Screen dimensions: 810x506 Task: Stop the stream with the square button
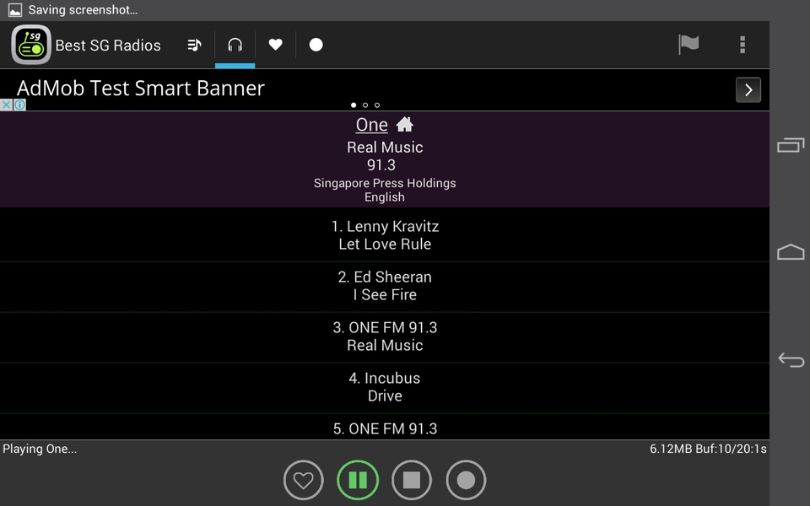412,480
